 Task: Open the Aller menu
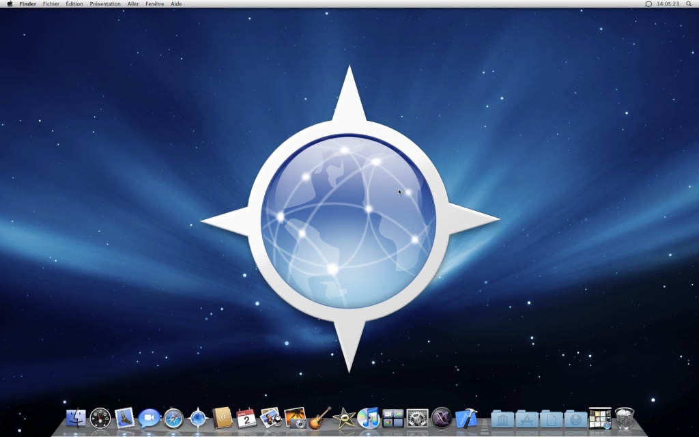pos(133,3)
